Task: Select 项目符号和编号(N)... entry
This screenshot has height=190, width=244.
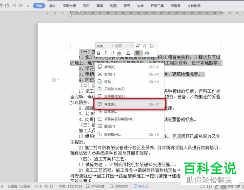Action: point(129,119)
